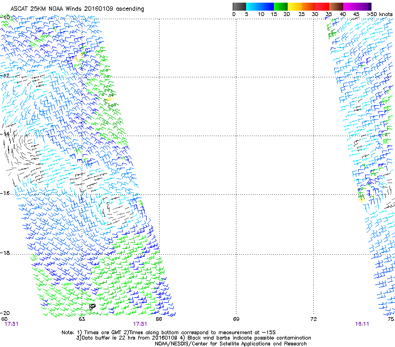Image resolution: width=395 pixels, height=347 pixels.
Task: Click the '25' legend scale label
Action: click(x=301, y=14)
